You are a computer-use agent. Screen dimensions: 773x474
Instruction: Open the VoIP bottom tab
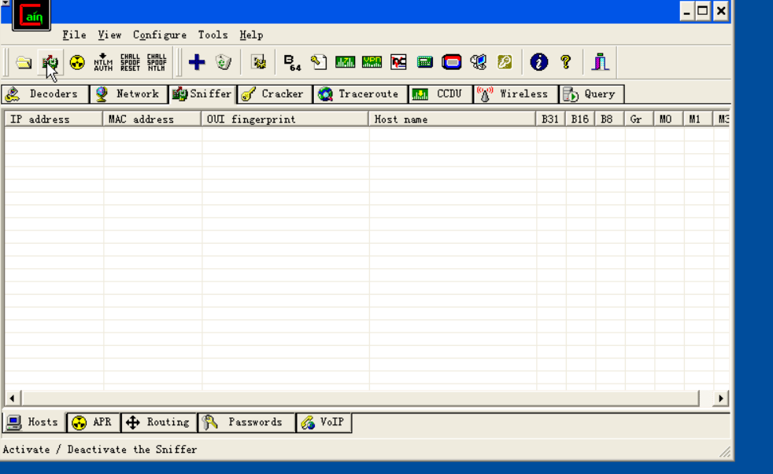click(x=324, y=422)
